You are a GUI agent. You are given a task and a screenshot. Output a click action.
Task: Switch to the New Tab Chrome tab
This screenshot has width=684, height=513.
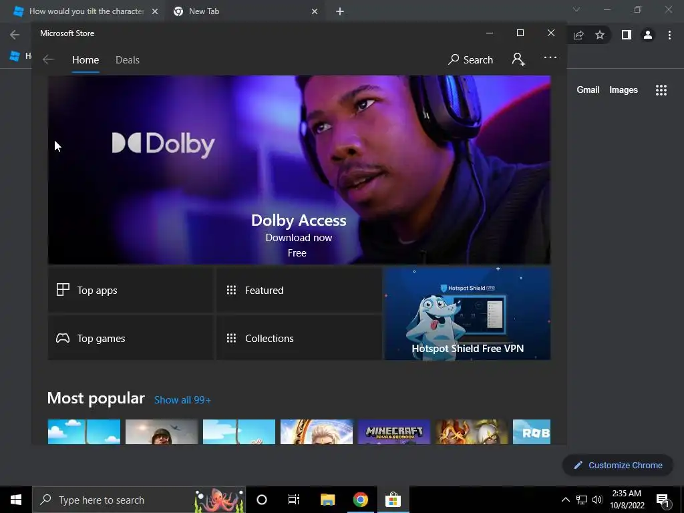coord(244,11)
